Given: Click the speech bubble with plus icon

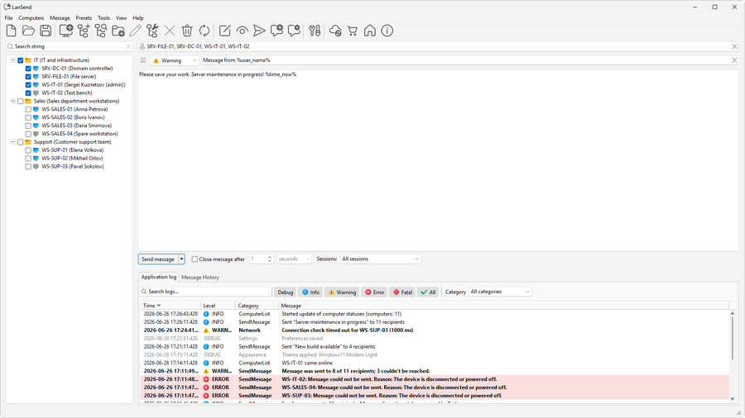Looking at the screenshot, I should tap(276, 31).
